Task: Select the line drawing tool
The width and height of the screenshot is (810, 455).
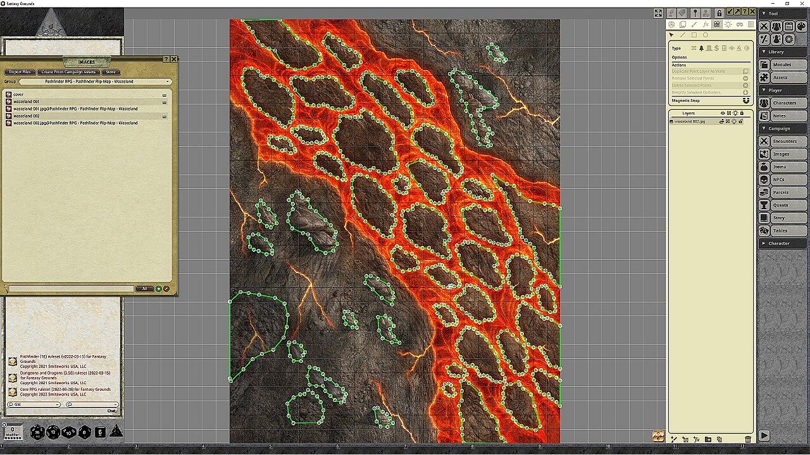Action: pos(682,35)
